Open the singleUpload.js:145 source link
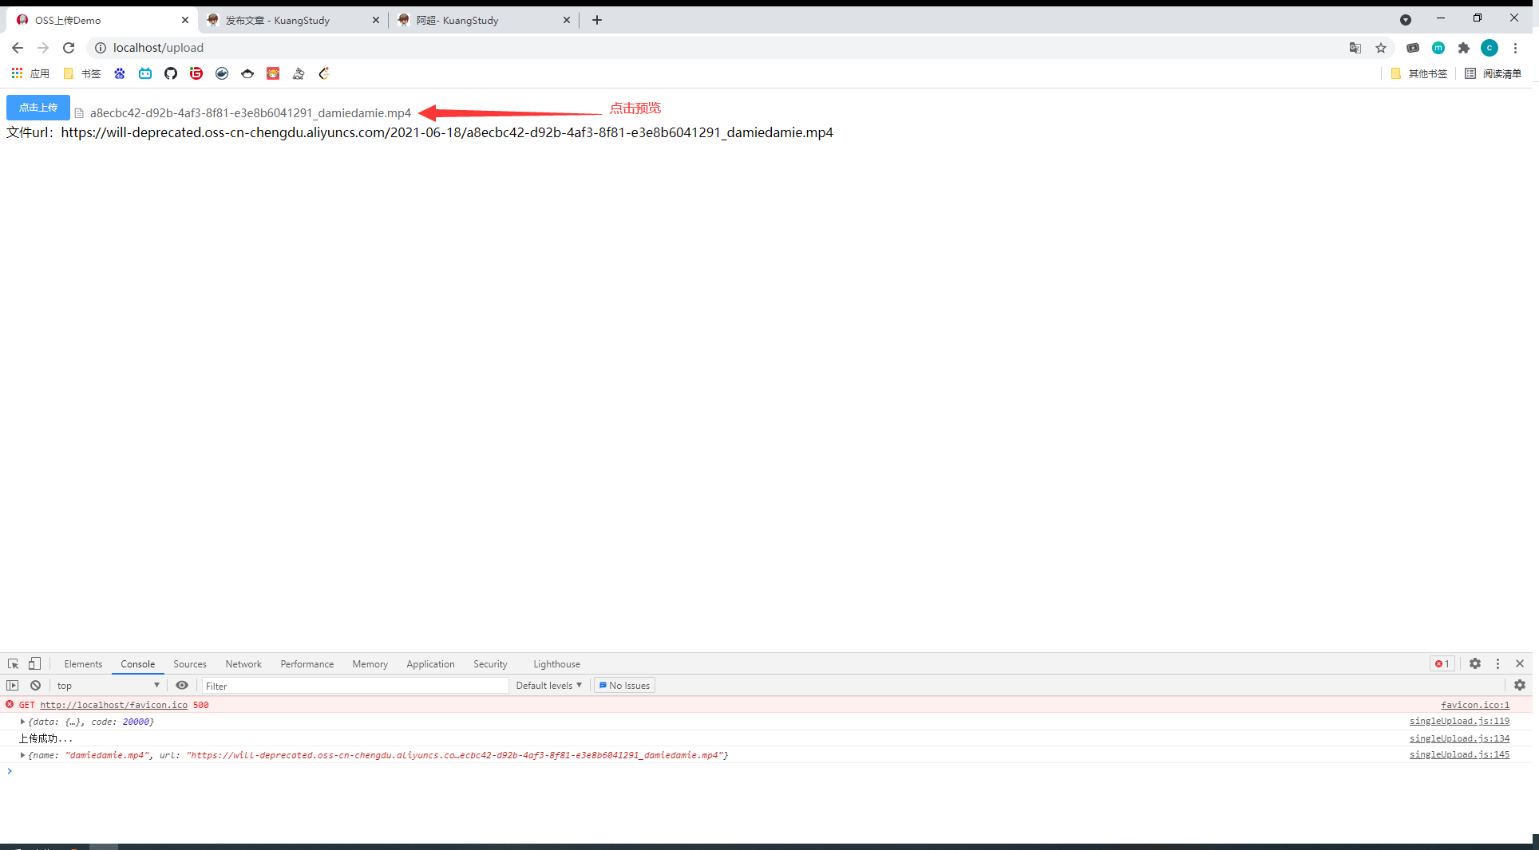 coord(1459,754)
